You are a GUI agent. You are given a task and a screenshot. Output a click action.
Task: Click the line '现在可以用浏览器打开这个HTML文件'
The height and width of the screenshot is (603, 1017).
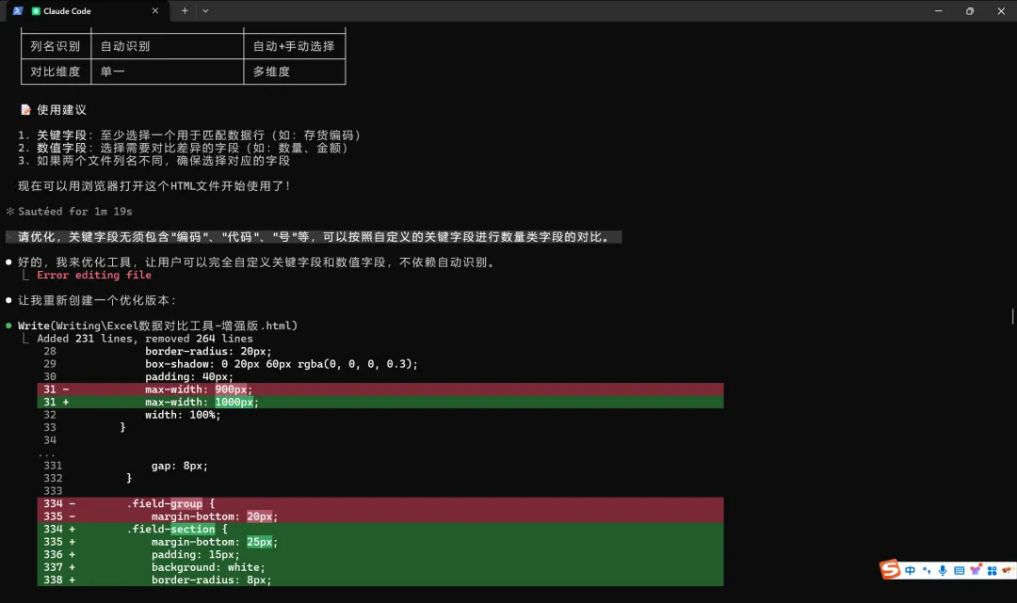click(x=154, y=186)
